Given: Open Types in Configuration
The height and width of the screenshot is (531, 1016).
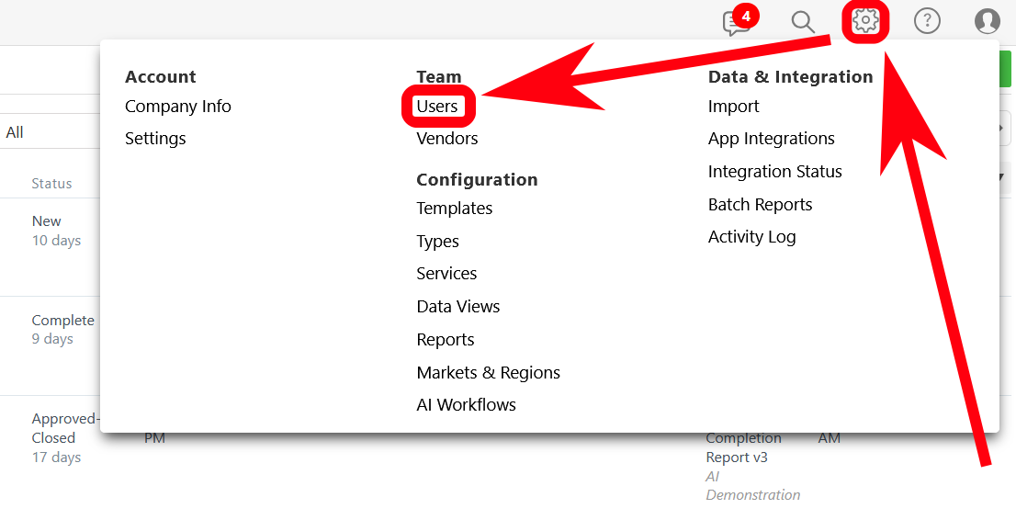Looking at the screenshot, I should (x=437, y=242).
